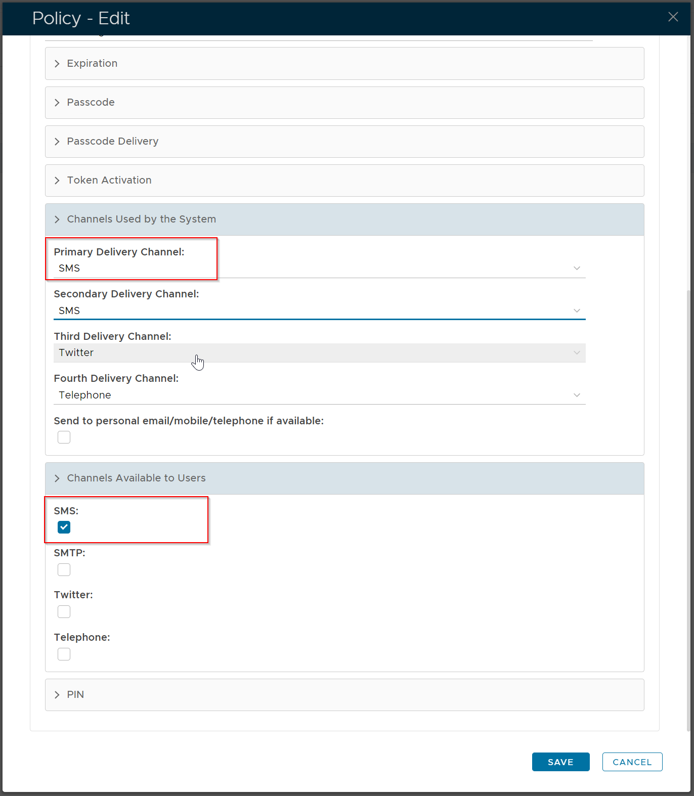Click the Passcode Delivery chevron icon
The width and height of the screenshot is (694, 796).
pyautogui.click(x=57, y=142)
